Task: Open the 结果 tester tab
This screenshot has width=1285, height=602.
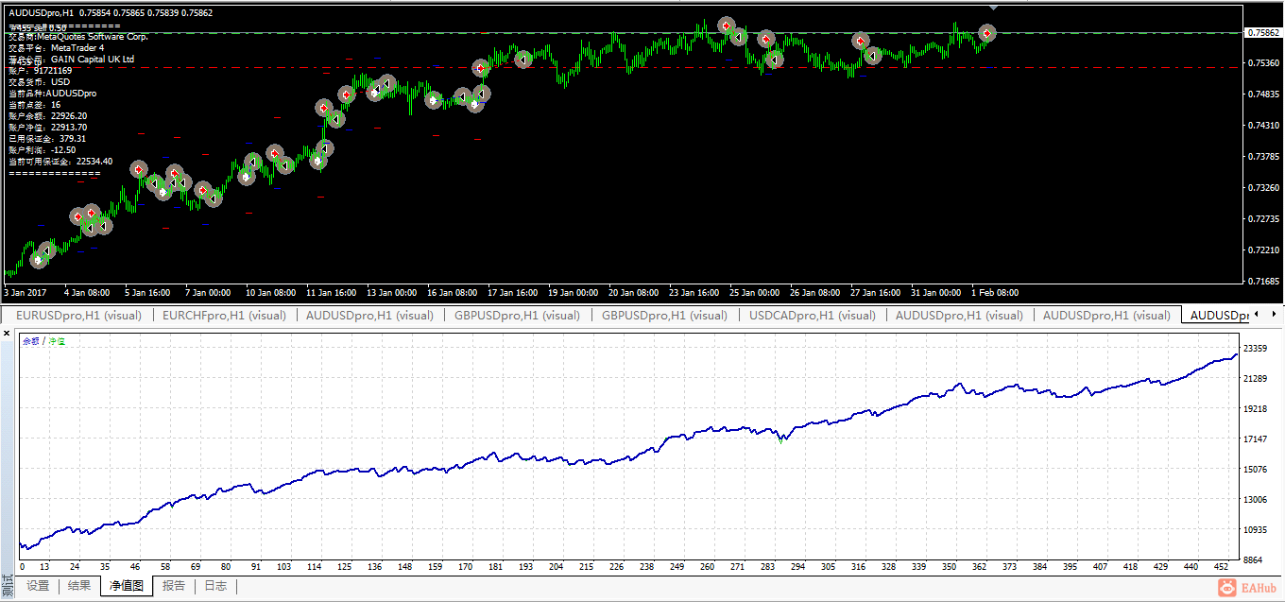Action: point(79,586)
